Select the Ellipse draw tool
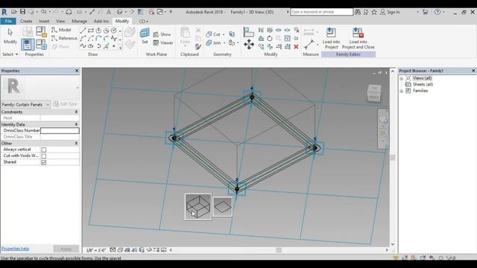The image size is (477, 268). pos(91,46)
